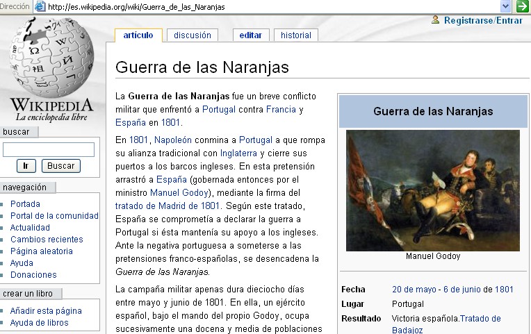The height and width of the screenshot is (334, 531).
Task: Click the Wikipedia globe logo
Action: click(x=51, y=57)
